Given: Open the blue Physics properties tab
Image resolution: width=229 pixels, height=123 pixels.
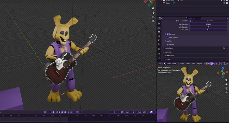Looking at the screenshot, I should point(159,58).
